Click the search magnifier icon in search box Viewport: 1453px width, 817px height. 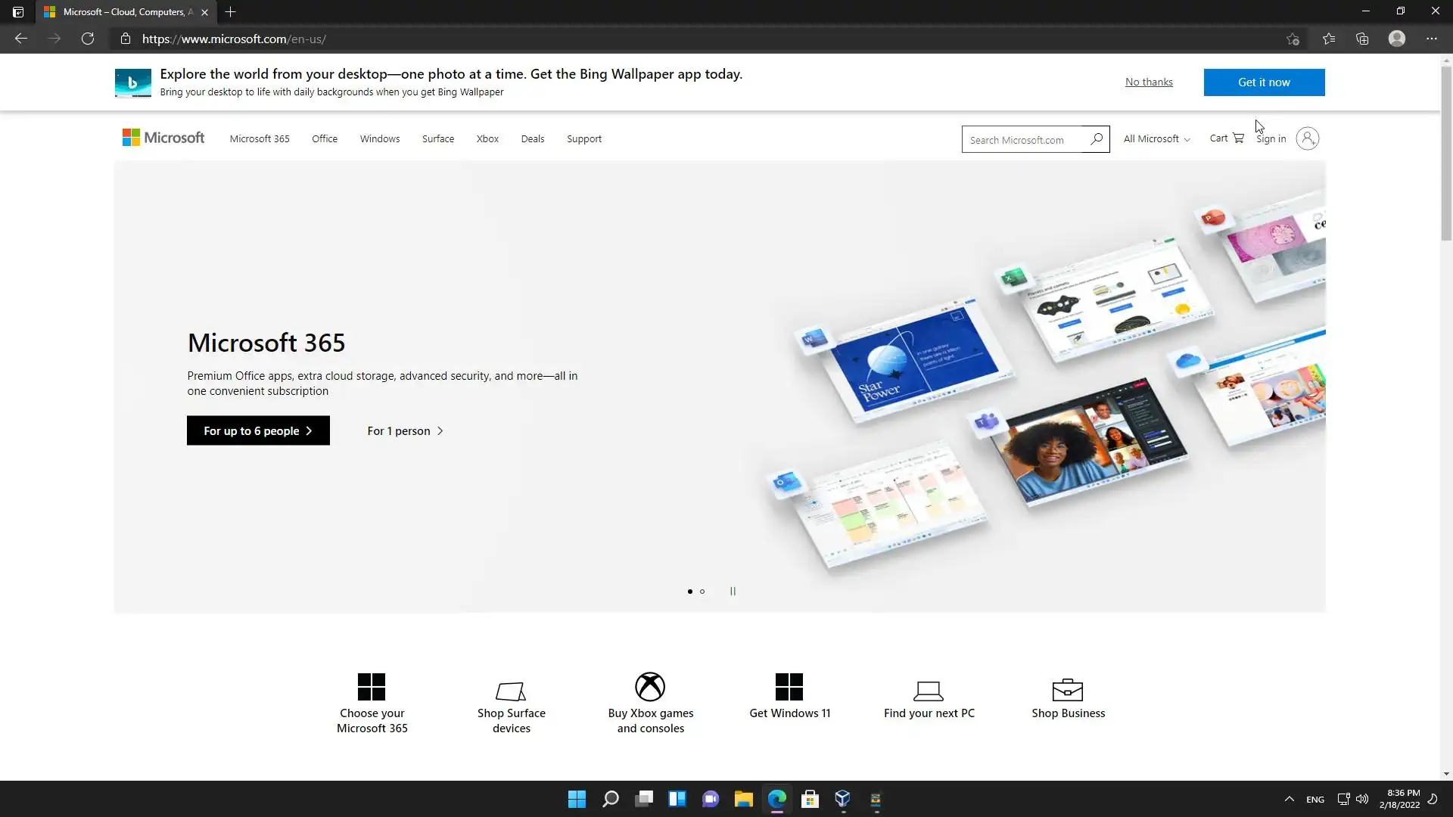pos(1096,139)
